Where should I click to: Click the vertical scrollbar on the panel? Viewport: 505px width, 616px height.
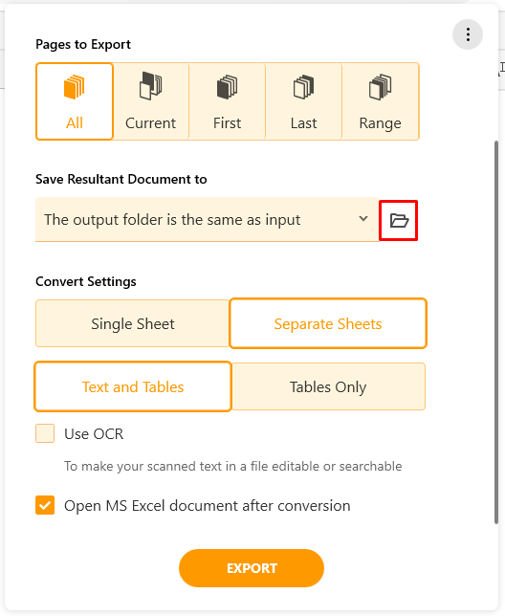tap(496, 332)
